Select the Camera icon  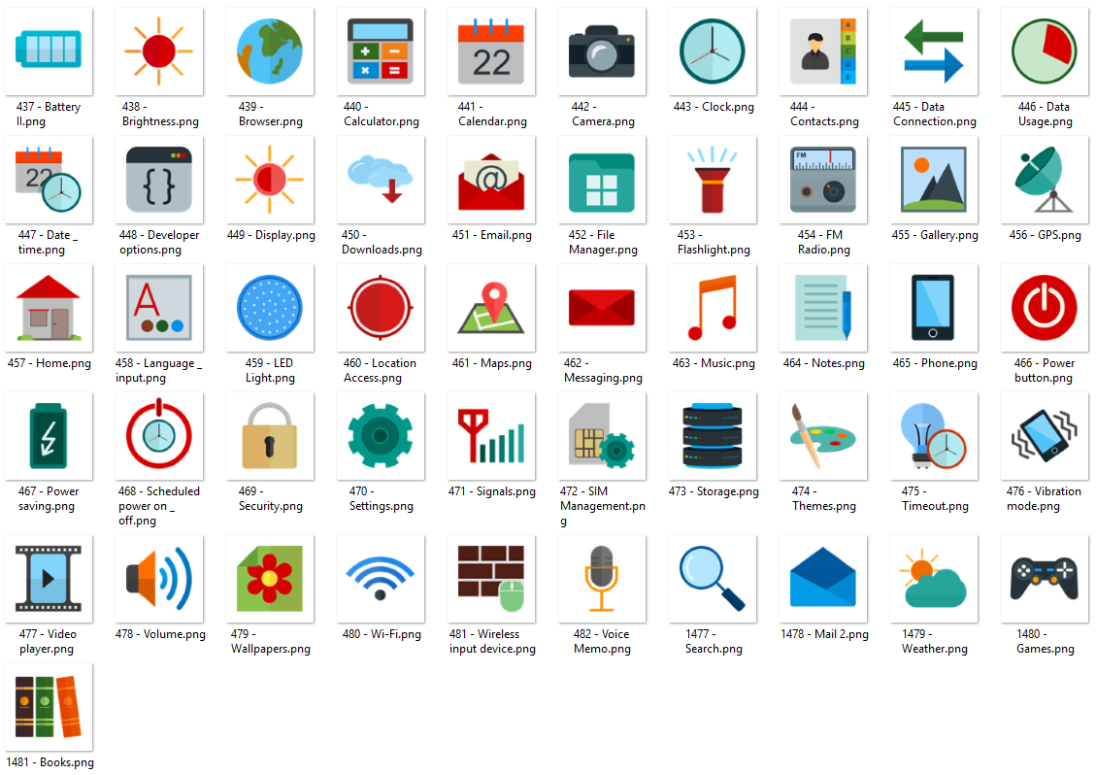click(x=602, y=51)
